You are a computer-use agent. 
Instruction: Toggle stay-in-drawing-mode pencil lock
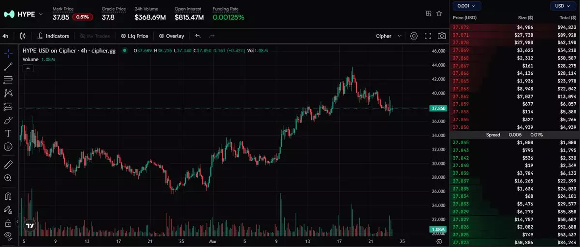(x=8, y=209)
